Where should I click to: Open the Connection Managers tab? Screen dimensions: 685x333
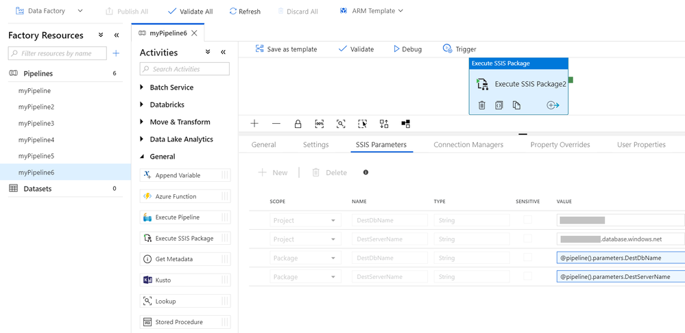(x=468, y=145)
